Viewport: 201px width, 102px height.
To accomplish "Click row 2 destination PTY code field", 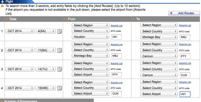I will [185, 56].
